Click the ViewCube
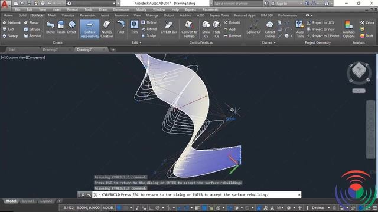378x212 pixels. pyautogui.click(x=359, y=71)
